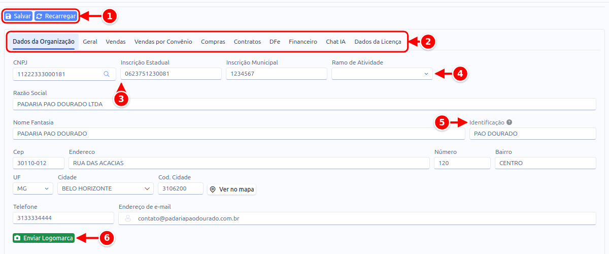Click the Telefone field

coord(63,218)
